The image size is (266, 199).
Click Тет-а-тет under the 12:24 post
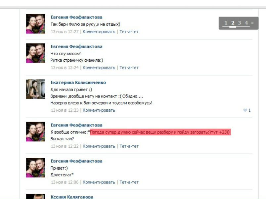[129, 68]
